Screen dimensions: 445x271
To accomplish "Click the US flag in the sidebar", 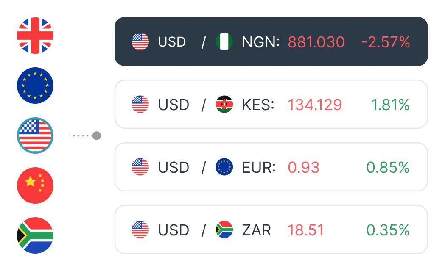I will tap(35, 135).
